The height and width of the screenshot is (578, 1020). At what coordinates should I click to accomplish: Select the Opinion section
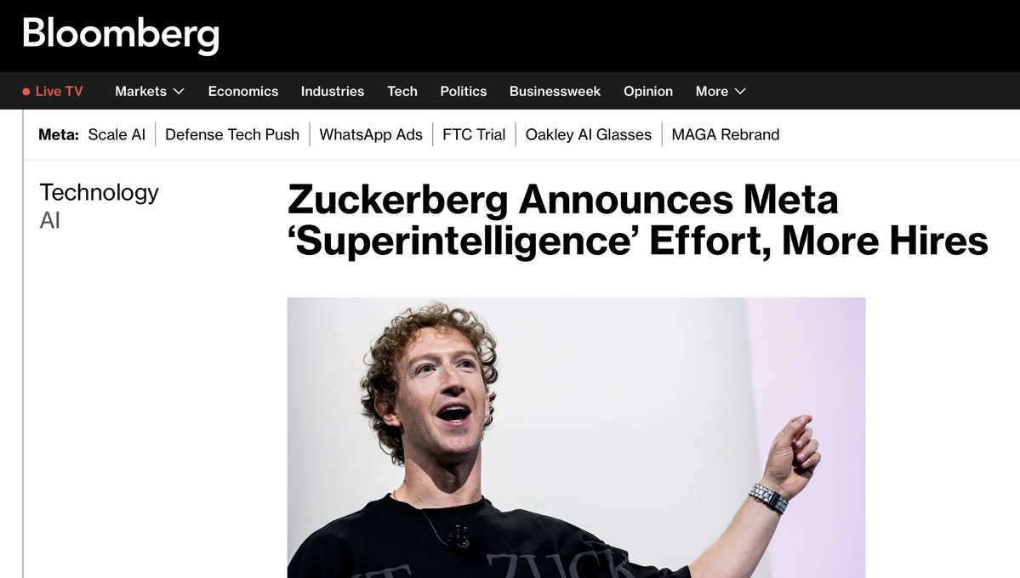pos(647,91)
